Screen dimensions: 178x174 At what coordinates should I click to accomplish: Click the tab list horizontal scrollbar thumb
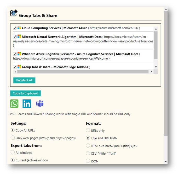pyautogui.click(x=83, y=72)
